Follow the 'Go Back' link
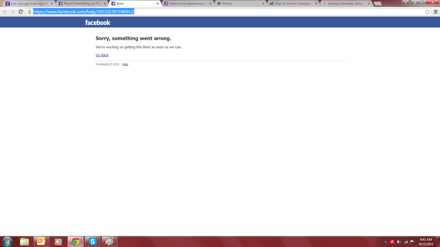The height and width of the screenshot is (247, 440). (x=102, y=55)
